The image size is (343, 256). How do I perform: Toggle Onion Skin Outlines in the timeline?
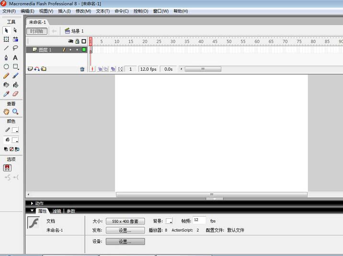point(106,69)
